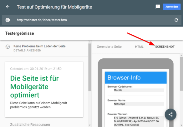The height and width of the screenshot is (127, 183).
Task: Open the feedback speech bubble icon
Action: pos(158,7)
